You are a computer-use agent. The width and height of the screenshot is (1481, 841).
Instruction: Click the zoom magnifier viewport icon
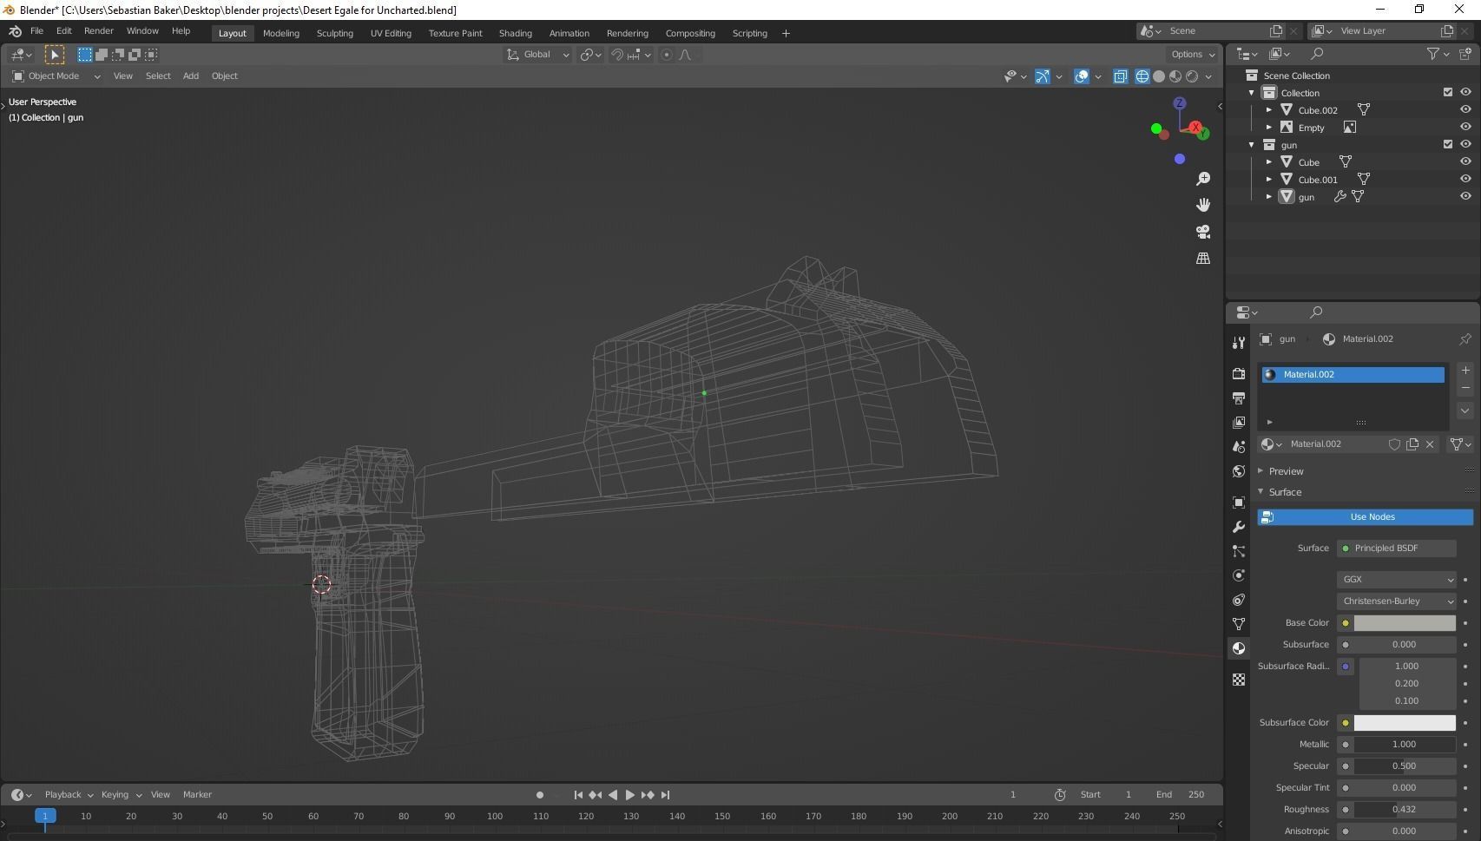coord(1203,179)
